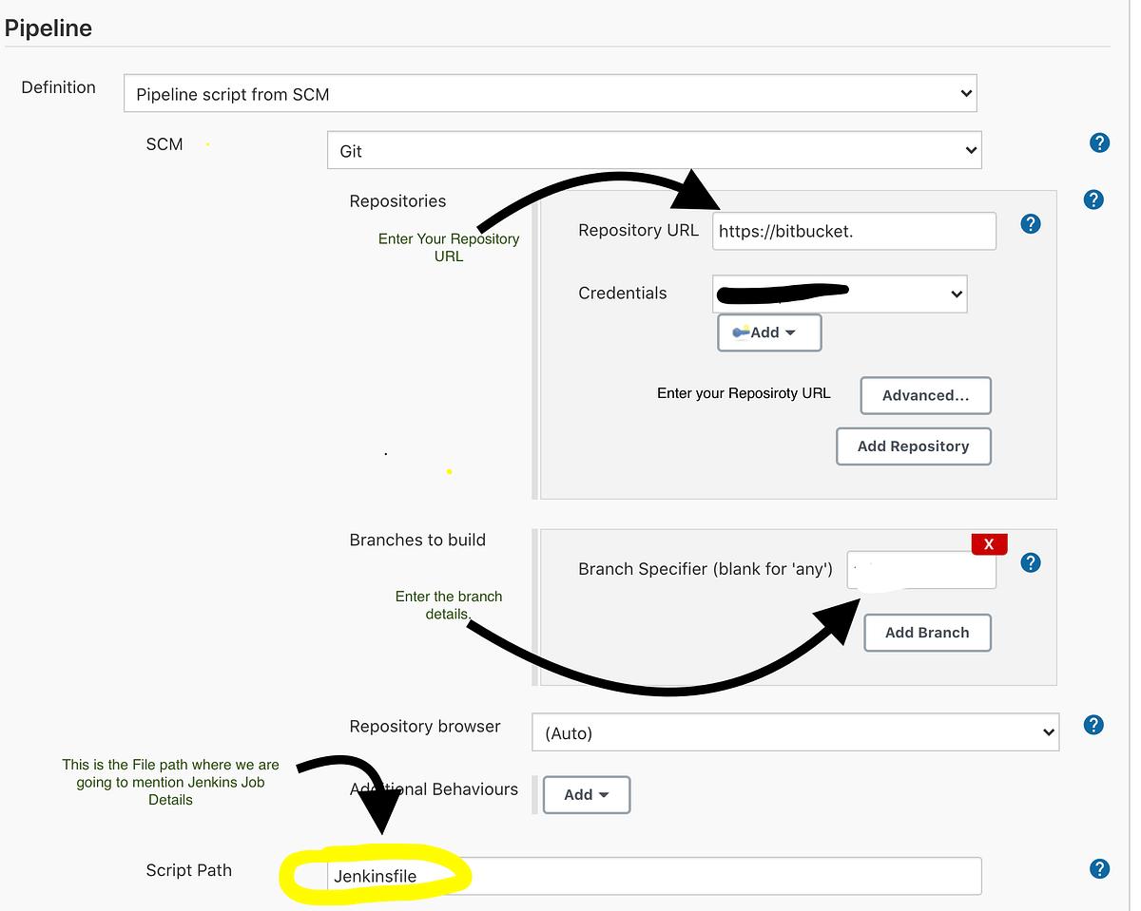Open help for the SCM field

pos(1100,142)
